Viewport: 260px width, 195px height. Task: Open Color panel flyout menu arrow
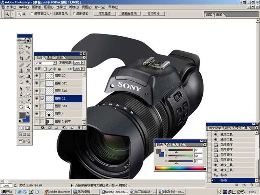pyautogui.click(x=205, y=145)
